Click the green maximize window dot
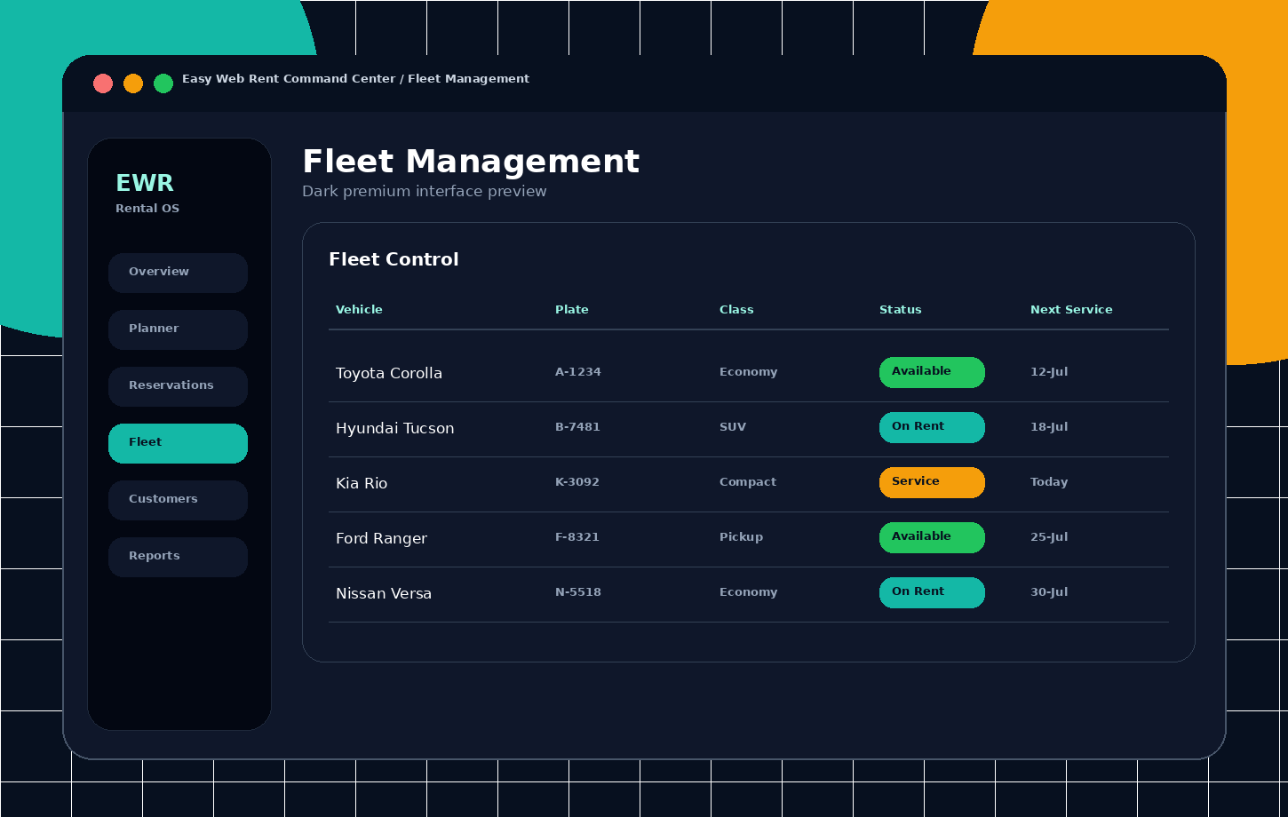 coord(163,83)
